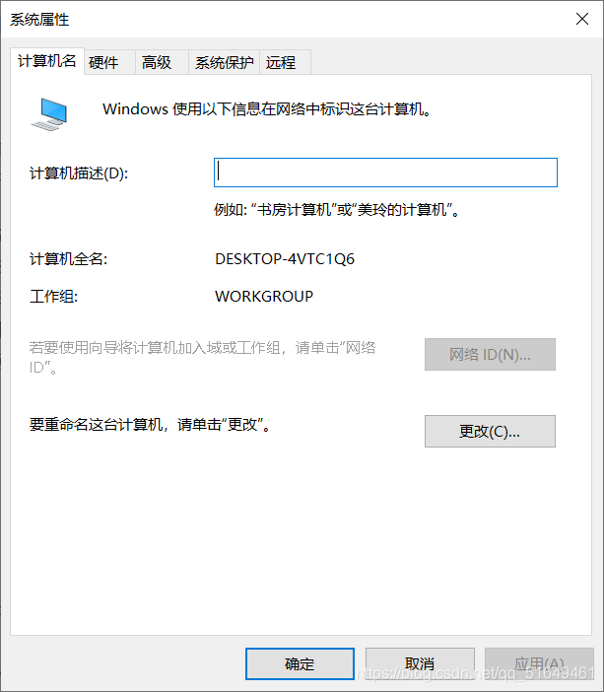
Task: Switch to the 硬件 tab
Action: (x=109, y=62)
